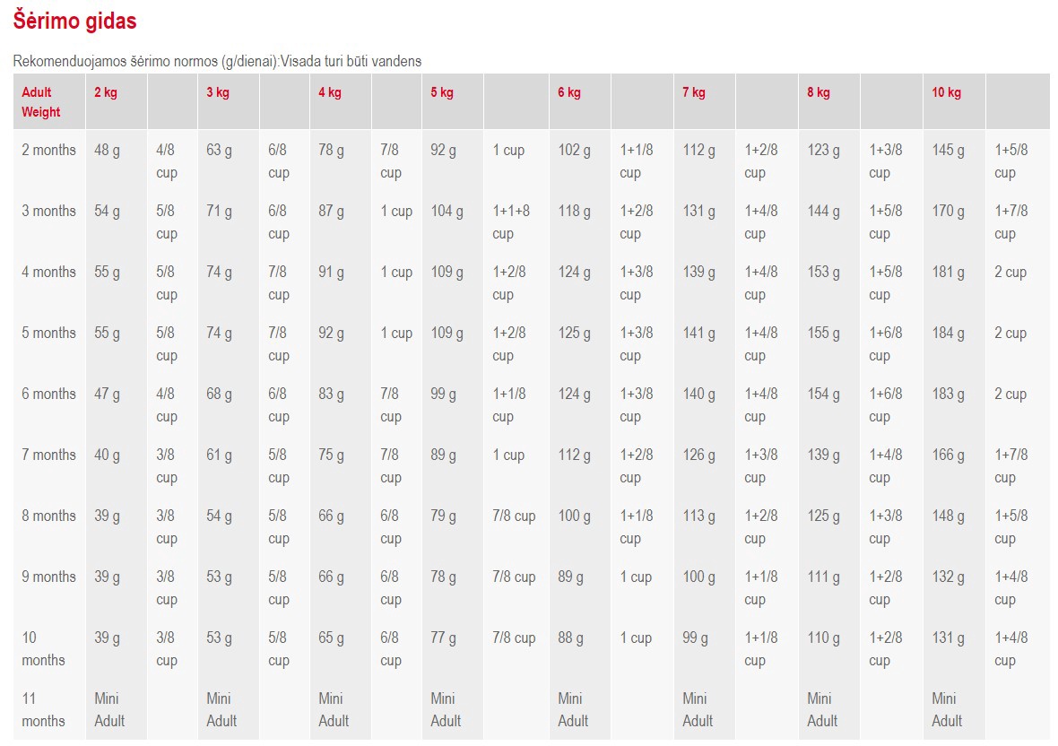The height and width of the screenshot is (746, 1058).
Task: Select the "118 g" cell
Action: point(574,212)
